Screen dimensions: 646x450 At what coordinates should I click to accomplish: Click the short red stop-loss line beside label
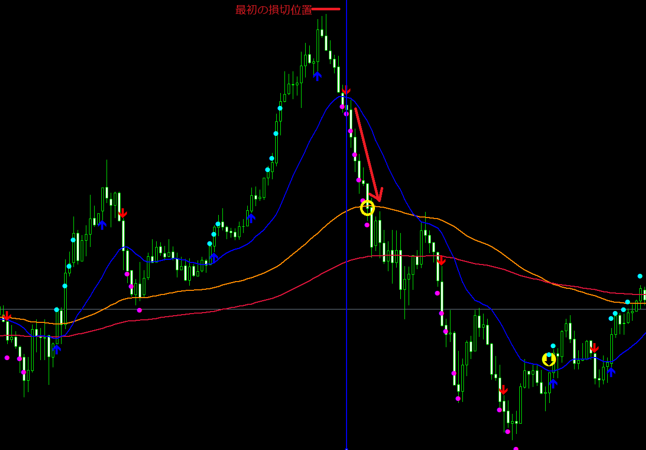coord(326,9)
